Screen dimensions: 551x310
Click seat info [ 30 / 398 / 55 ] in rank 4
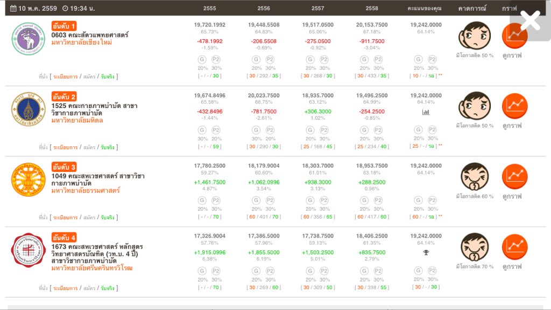(372, 287)
